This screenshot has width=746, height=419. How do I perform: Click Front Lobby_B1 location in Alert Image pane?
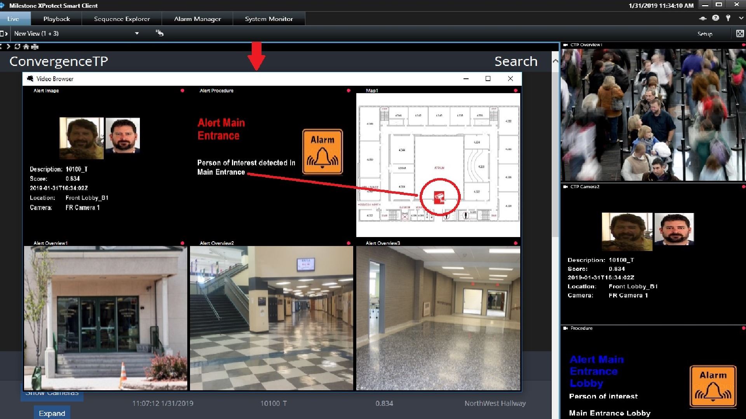(87, 198)
